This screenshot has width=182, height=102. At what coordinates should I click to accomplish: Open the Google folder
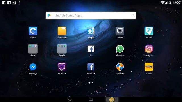[x=62, y=49]
